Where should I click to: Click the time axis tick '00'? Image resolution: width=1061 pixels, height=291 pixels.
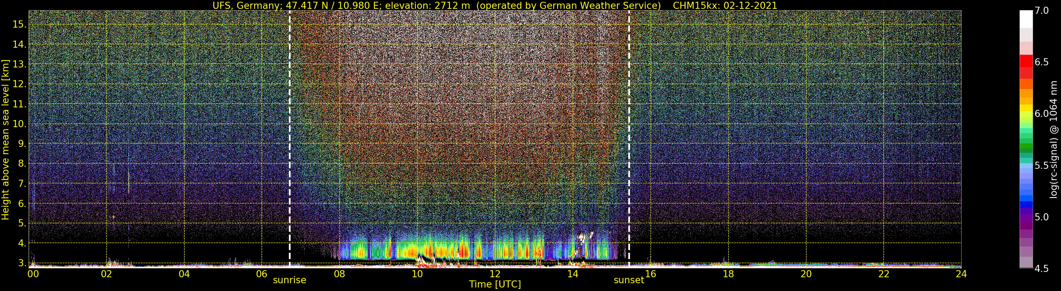coord(33,274)
